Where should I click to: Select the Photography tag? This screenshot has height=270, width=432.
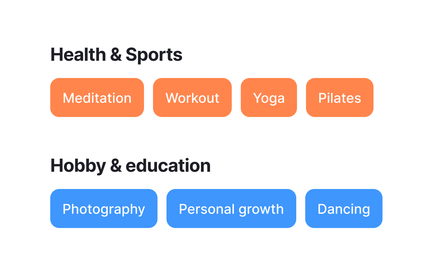(x=104, y=208)
